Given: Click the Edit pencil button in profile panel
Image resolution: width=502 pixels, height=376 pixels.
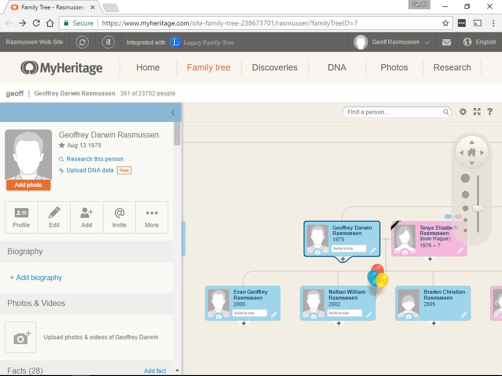Looking at the screenshot, I should point(54,217).
